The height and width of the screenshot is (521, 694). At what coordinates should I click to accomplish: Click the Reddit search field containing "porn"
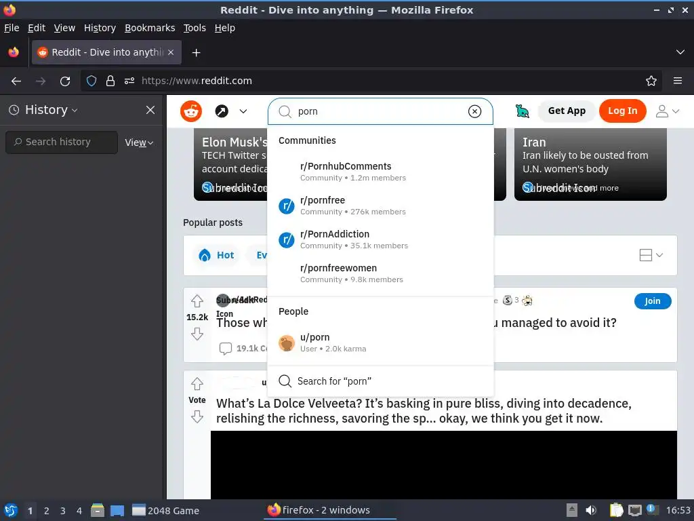click(x=380, y=111)
